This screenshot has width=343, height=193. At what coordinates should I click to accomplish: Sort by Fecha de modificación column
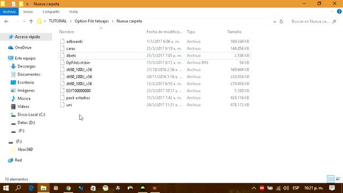point(164,32)
